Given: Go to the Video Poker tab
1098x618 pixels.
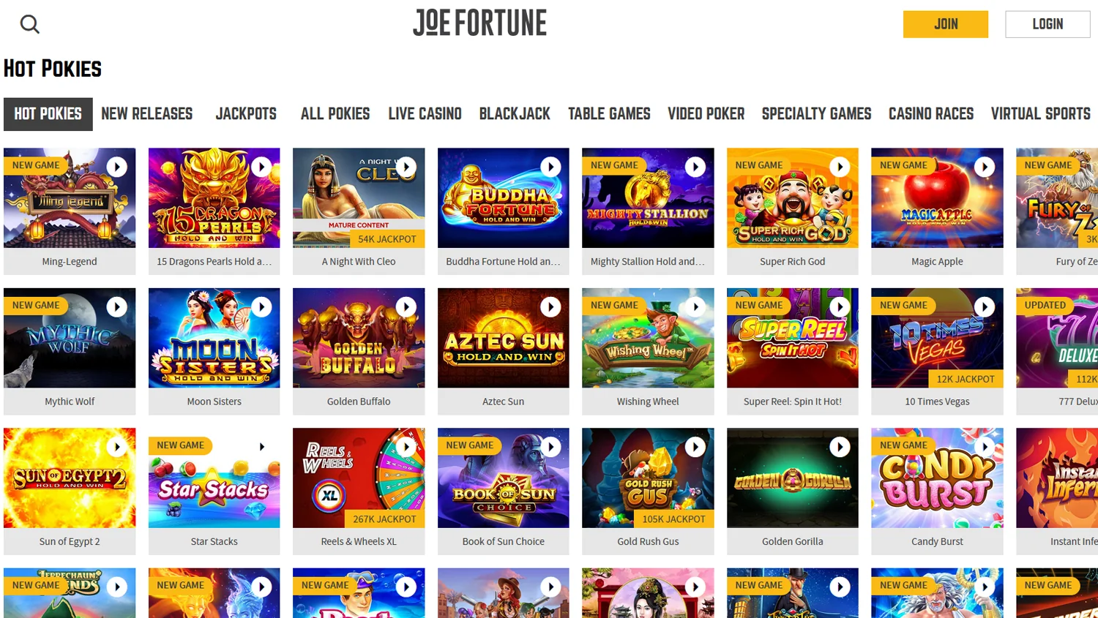Looking at the screenshot, I should 706,114.
